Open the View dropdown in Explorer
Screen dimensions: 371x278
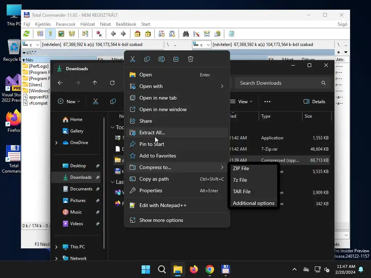(241, 102)
